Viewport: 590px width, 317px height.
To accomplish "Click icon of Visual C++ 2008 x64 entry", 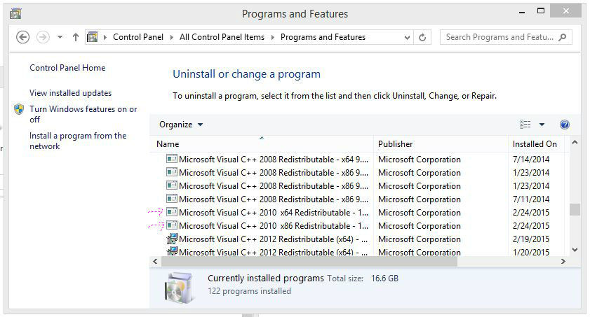I will (x=172, y=159).
